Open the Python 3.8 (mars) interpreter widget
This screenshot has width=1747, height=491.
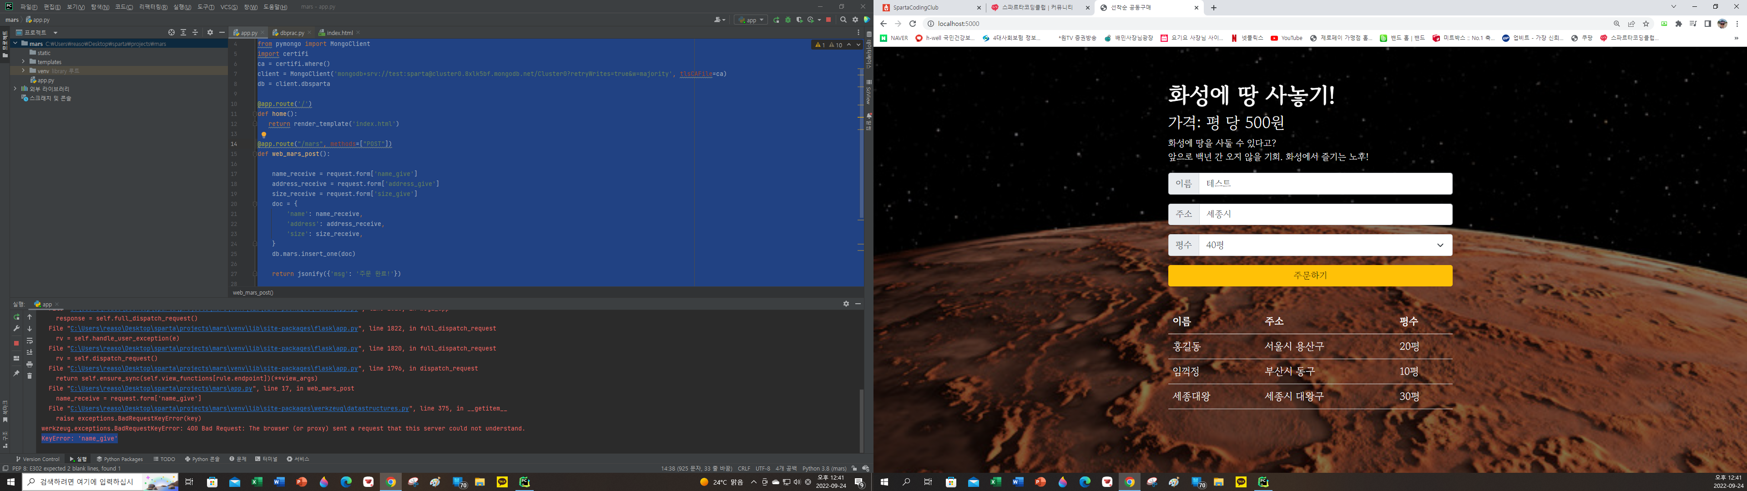coord(824,469)
